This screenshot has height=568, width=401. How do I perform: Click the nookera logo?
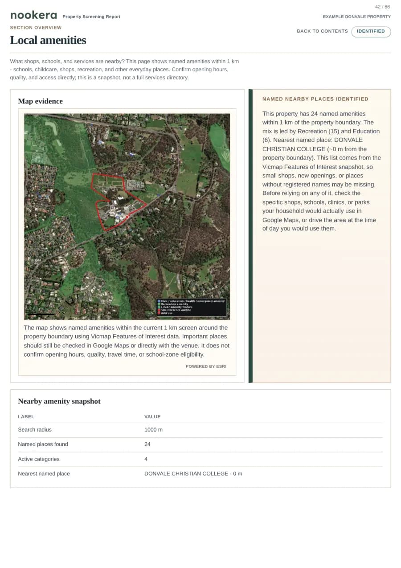33,15
